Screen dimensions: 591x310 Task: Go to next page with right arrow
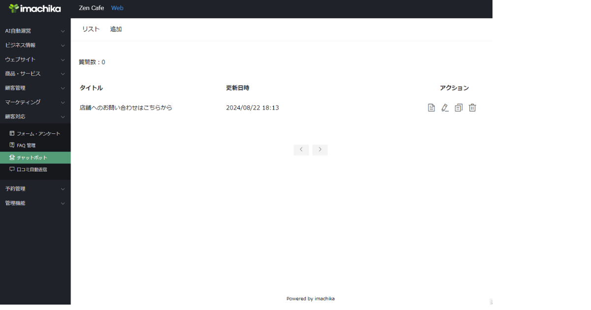[x=320, y=150]
